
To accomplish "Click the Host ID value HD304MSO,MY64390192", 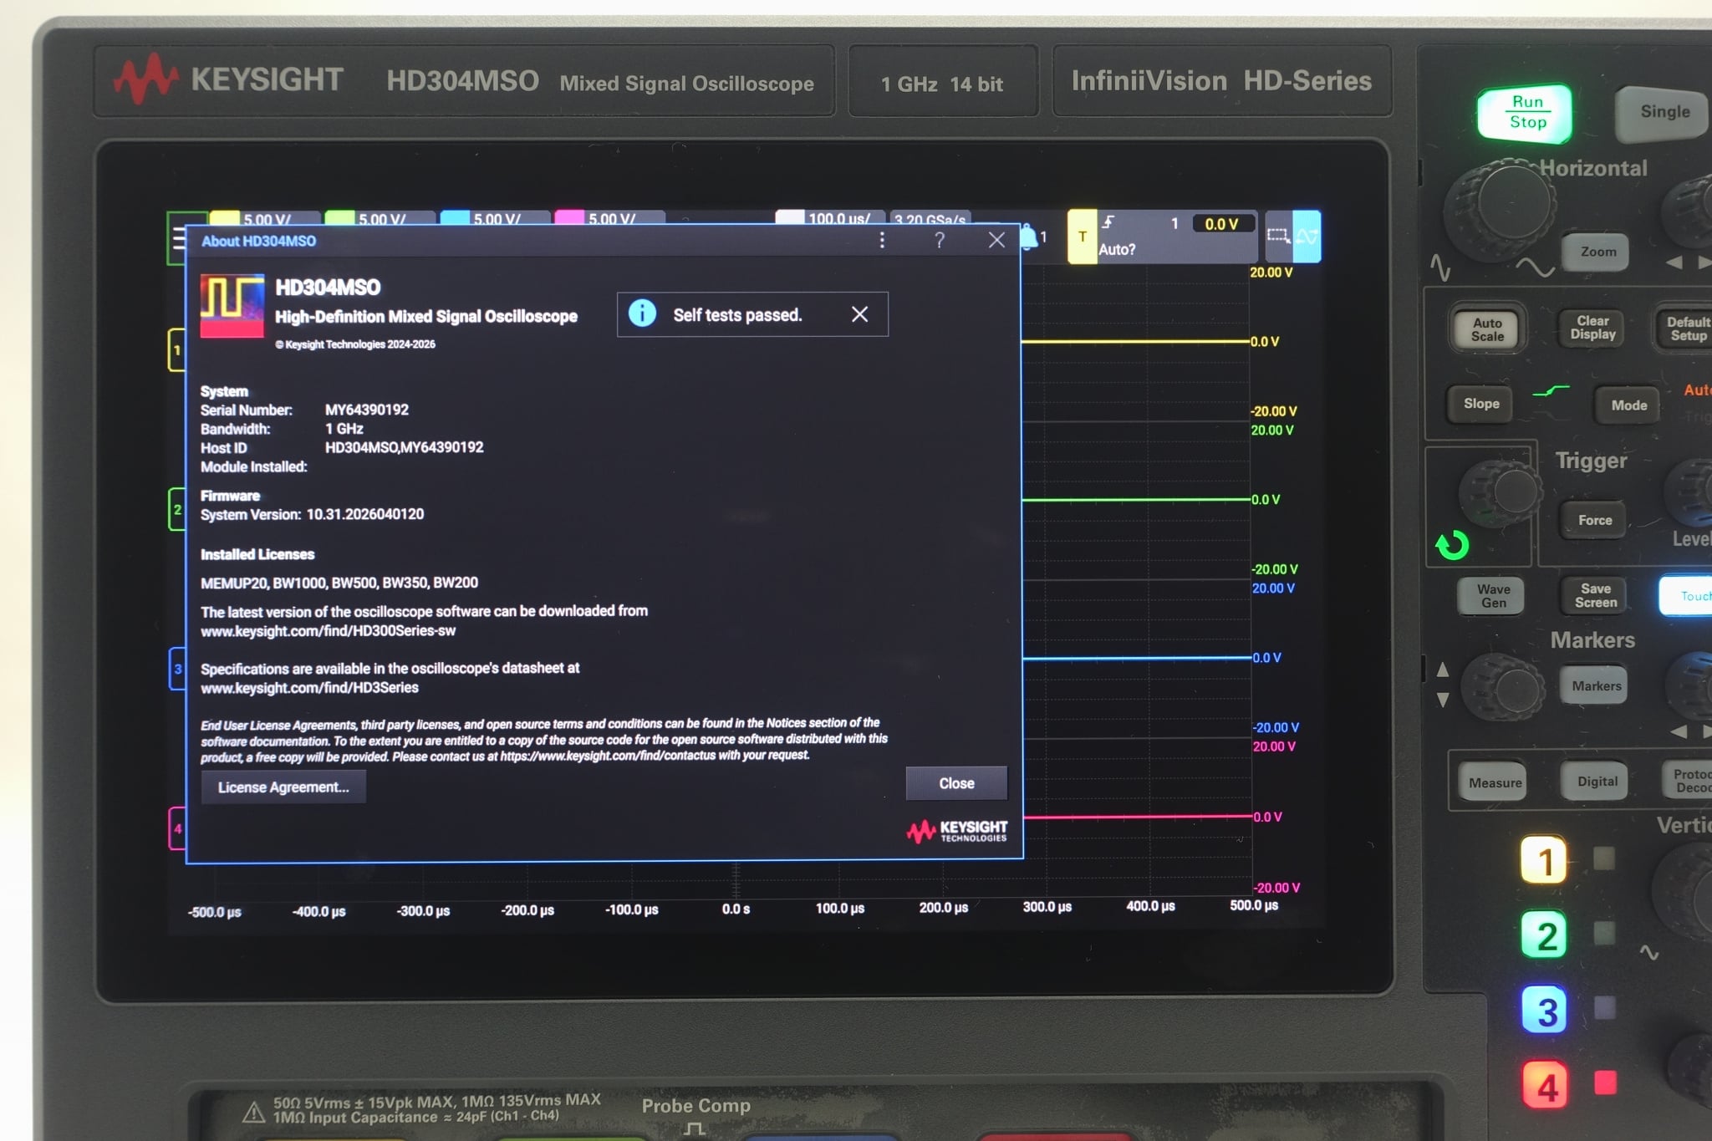I will [x=404, y=447].
